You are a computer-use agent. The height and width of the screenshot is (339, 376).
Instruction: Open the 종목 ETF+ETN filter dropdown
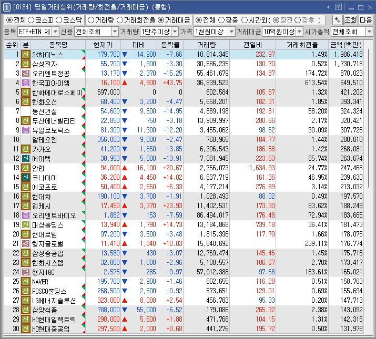tap(55, 32)
